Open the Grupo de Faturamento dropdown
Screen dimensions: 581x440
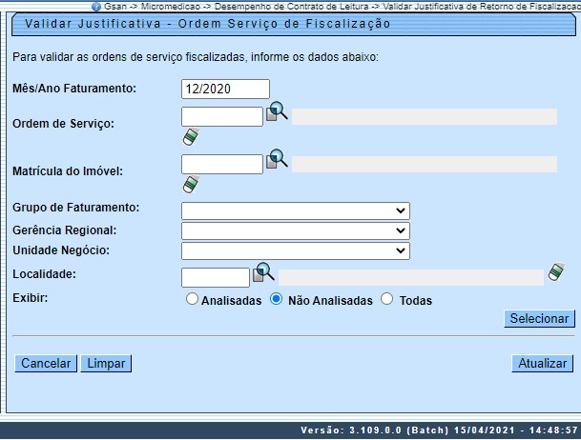[295, 210]
